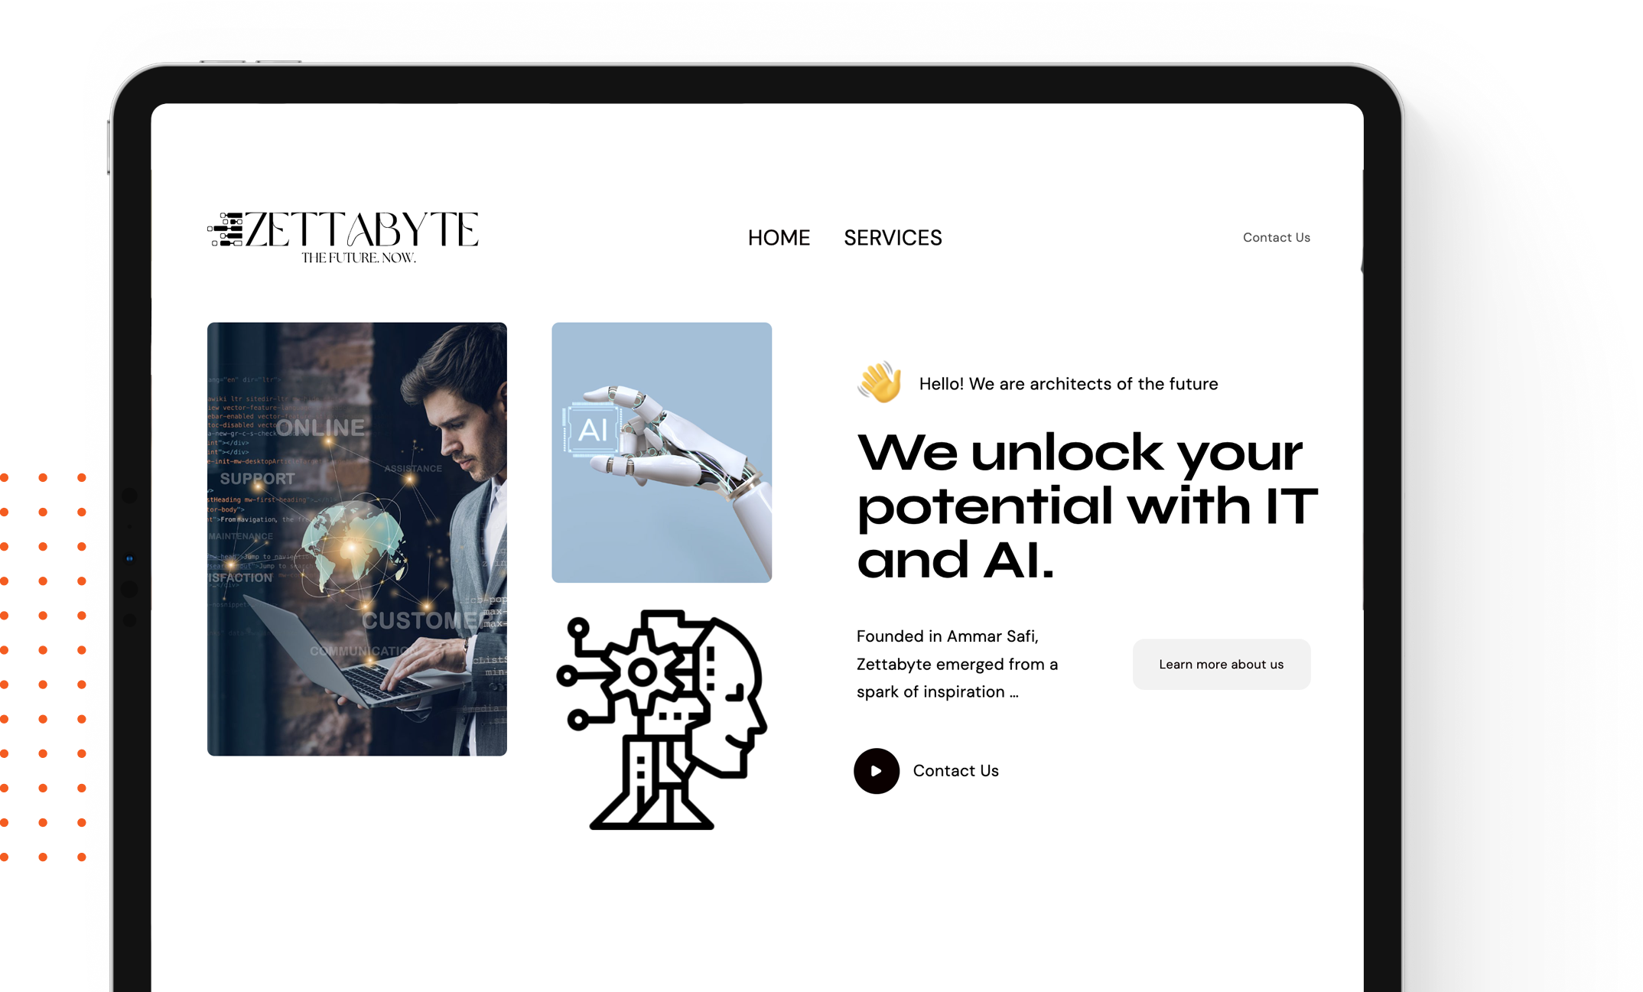
Task: Click the circuit icon left of Zettabyte logo
Action: (x=225, y=229)
